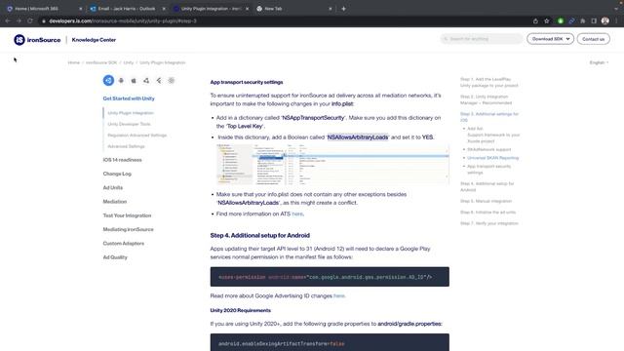Open Advanced Settings sidebar item
The image size is (624, 351).
point(126,146)
